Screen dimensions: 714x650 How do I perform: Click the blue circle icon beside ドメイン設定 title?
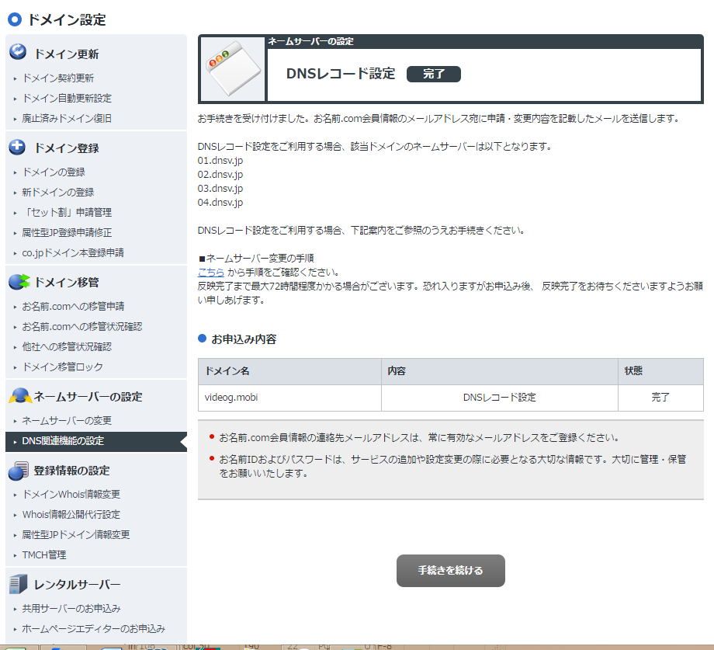point(15,19)
